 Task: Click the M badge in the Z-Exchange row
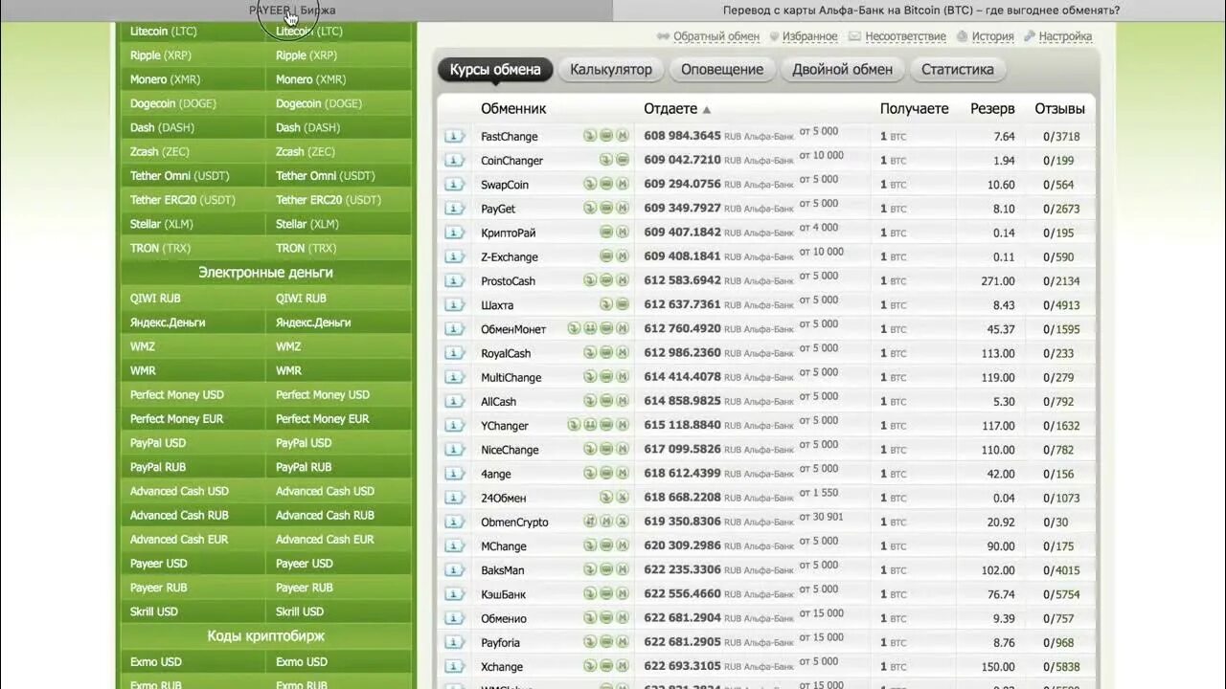coord(623,256)
